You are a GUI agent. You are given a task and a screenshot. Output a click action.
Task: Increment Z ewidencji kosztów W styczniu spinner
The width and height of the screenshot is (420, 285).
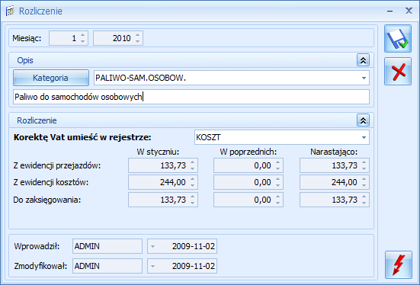pos(193,179)
